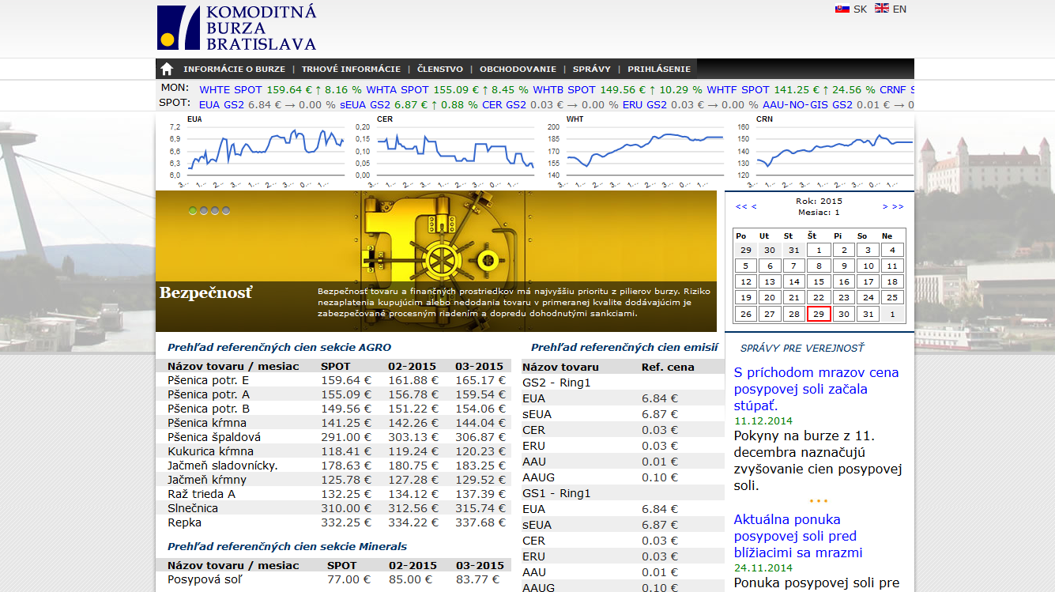
Task: Click the EUA price chart
Action: [254, 152]
